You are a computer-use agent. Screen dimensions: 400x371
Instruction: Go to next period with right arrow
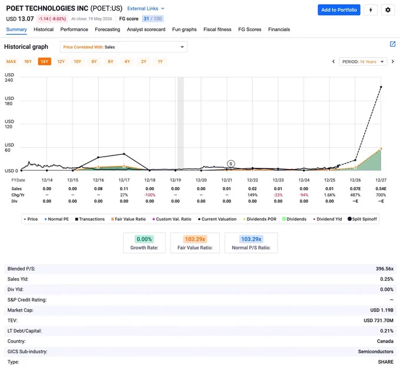392,61
